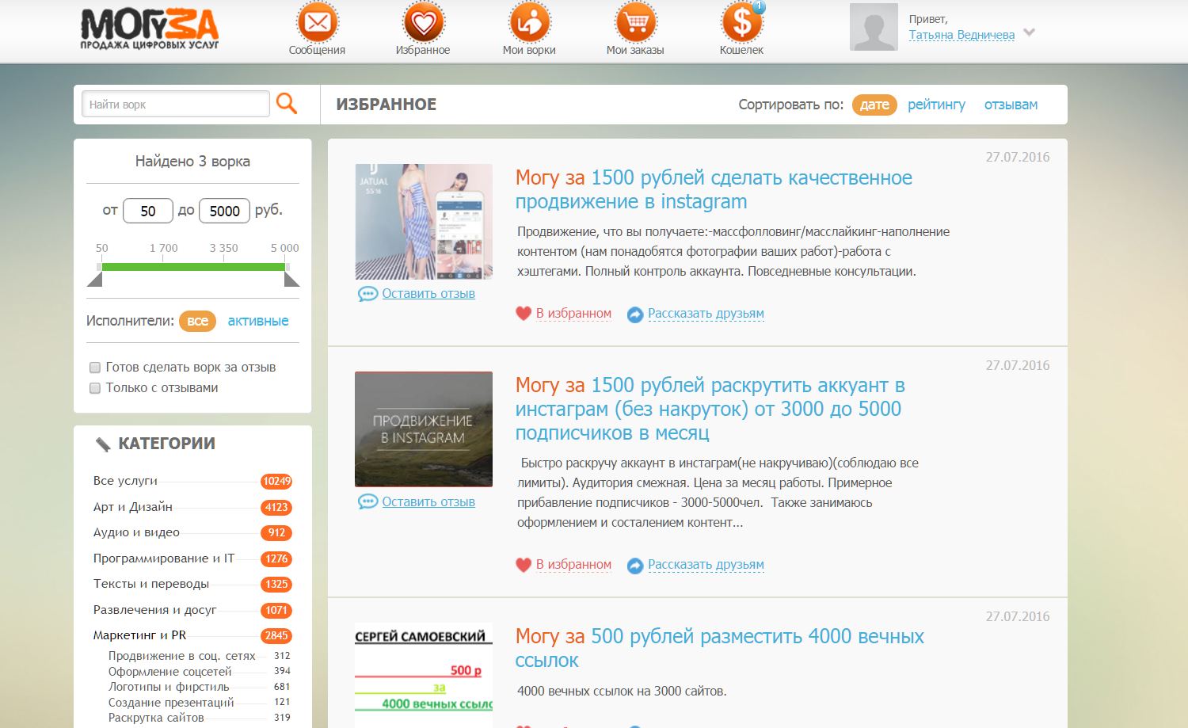The height and width of the screenshot is (728, 1188).
Task: Open the Избранное heart icon
Action: 423,22
